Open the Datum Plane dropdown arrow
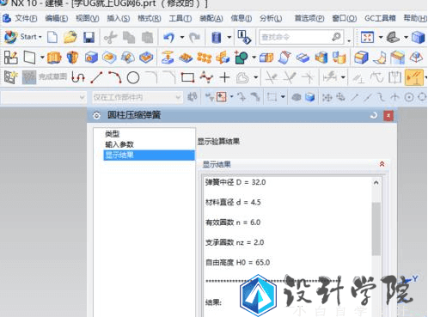This screenshot has height=317, width=428. (42, 58)
